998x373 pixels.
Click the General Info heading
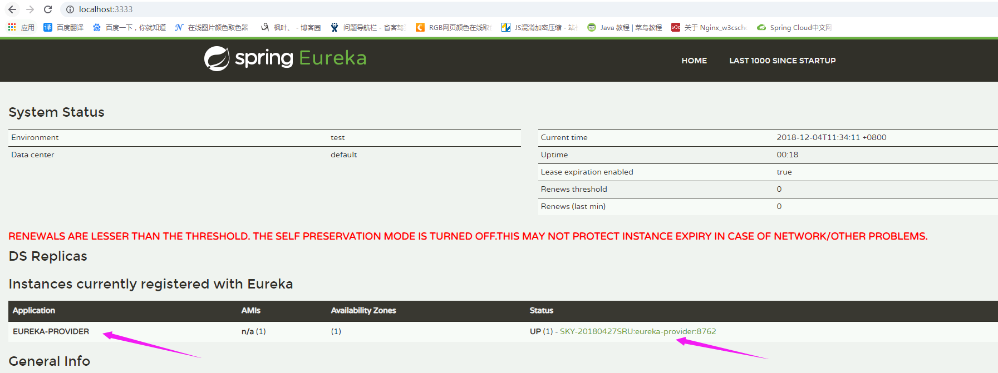[49, 361]
